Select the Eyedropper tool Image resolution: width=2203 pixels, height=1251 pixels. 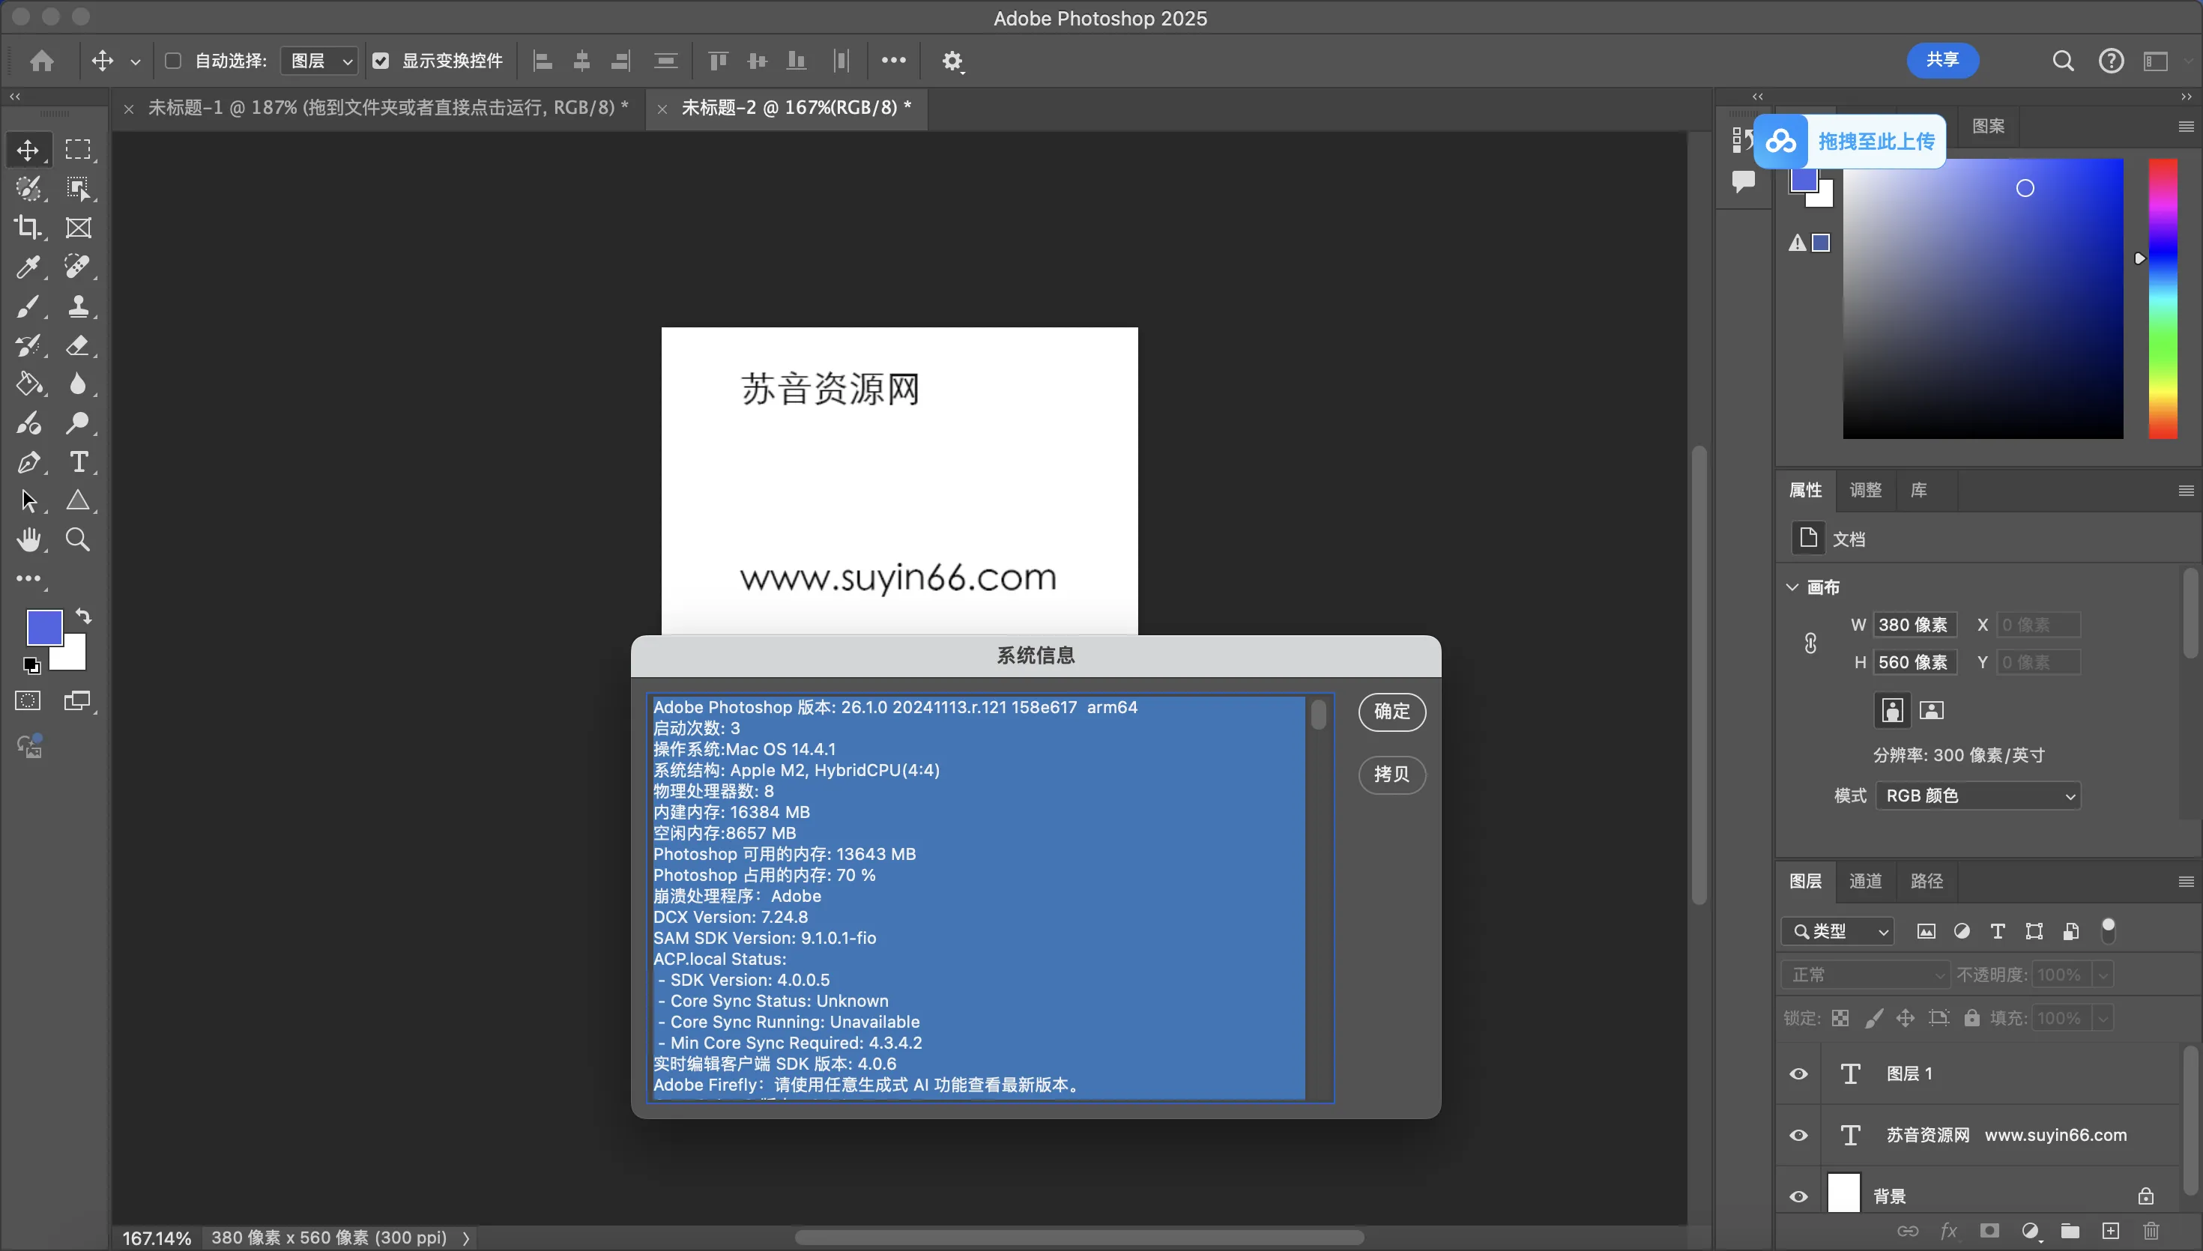pos(28,267)
